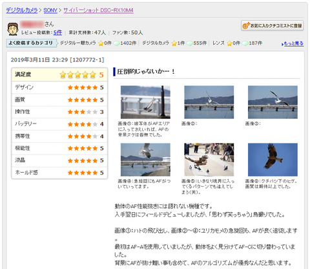Open thumbnail 画像⑤ of kite among pigeons
The image size is (310, 269).
[x=209, y=160]
